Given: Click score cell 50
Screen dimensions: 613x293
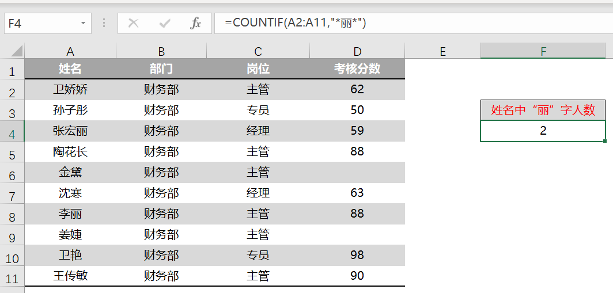Looking at the screenshot, I should pyautogui.click(x=357, y=110).
